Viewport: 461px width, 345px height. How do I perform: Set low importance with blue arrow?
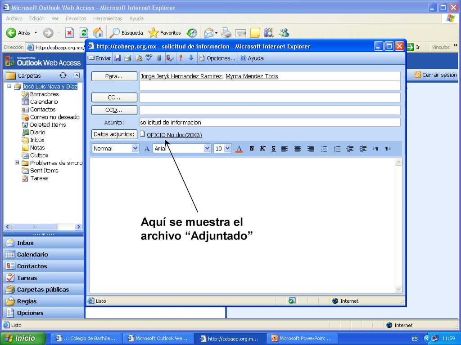(191, 58)
